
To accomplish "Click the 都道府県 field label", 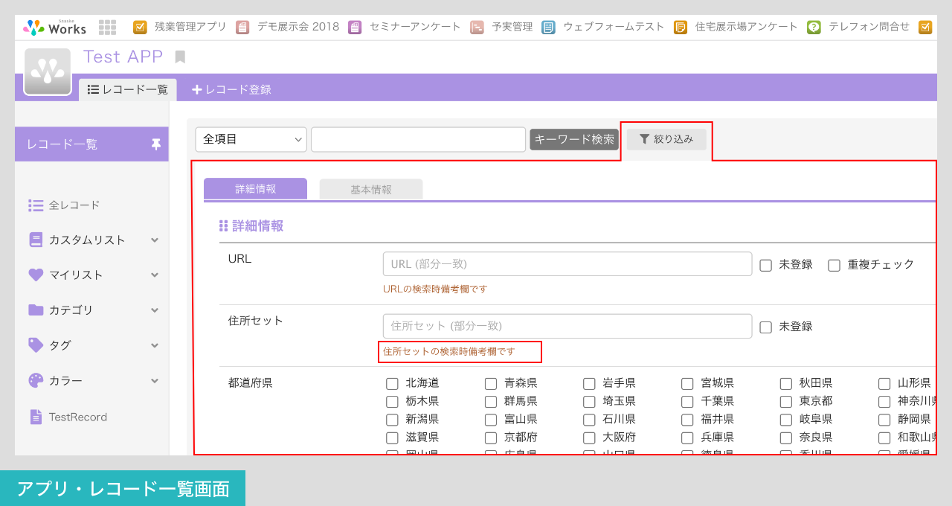I will click(251, 383).
